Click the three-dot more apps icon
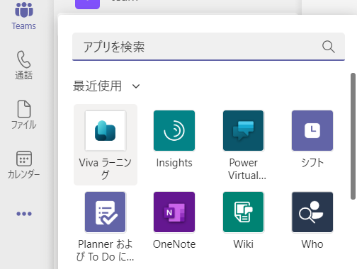Image resolution: width=357 pixels, height=269 pixels. click(x=24, y=214)
